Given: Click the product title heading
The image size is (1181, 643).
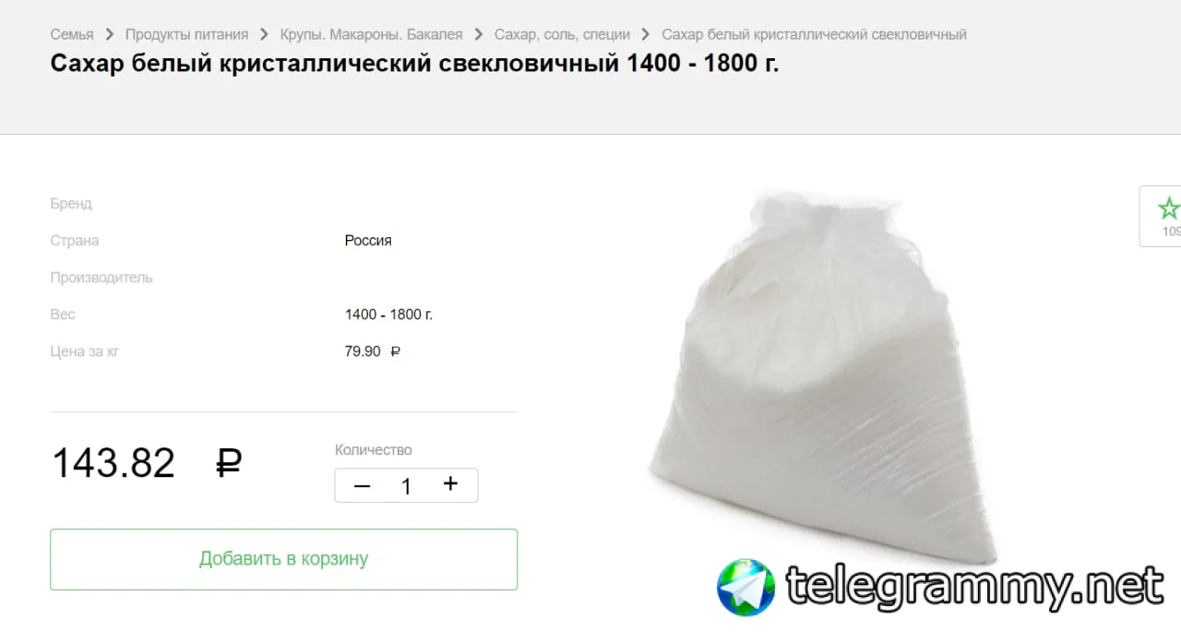Looking at the screenshot, I should 414,65.
